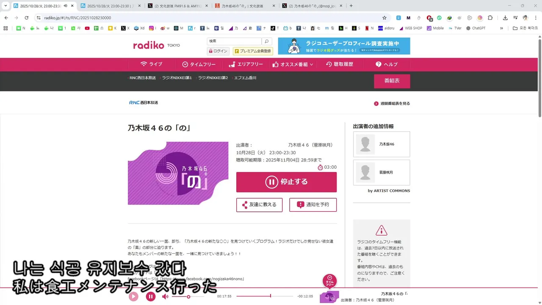Screen dimensions: 542x305
Task: Click the search magnifier button
Action: (266, 41)
